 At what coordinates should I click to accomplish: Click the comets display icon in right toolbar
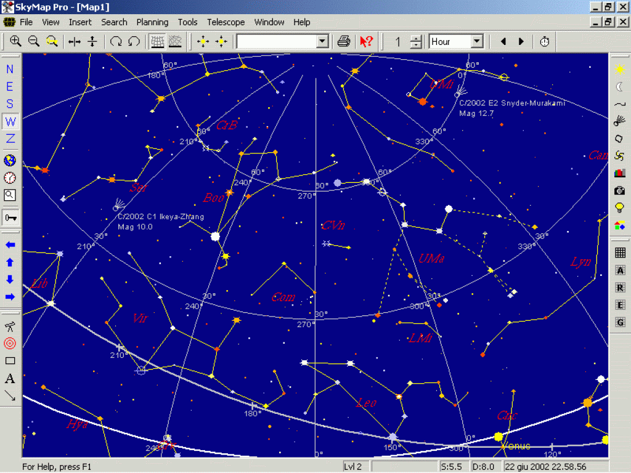tap(619, 121)
